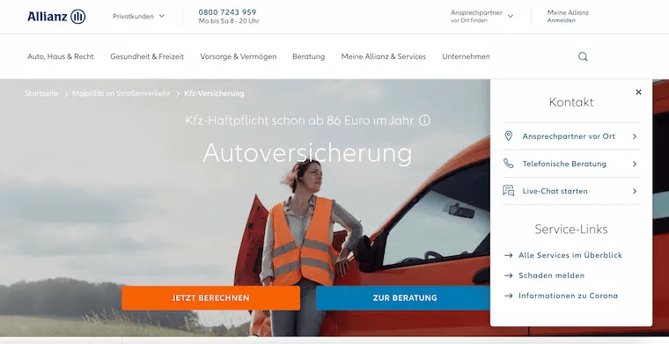Viewport: 669px width, 344px height.
Task: Open Ansprechpartner vor Ort contact option
Action: (x=571, y=136)
